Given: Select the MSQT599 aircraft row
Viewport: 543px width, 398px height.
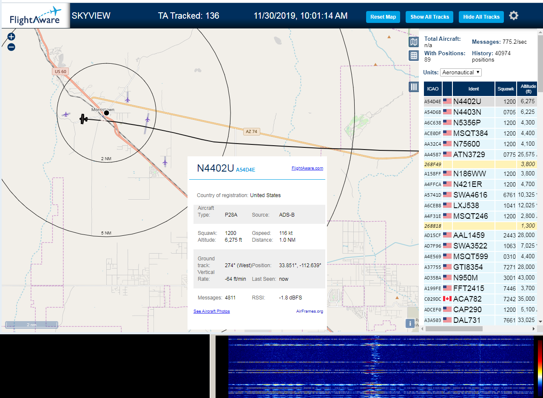Looking at the screenshot, I should tap(480, 257).
